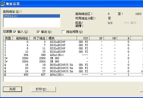The width and height of the screenshot is (143, 98).
Task: Click the 关闭 button
Action: coord(12,89)
